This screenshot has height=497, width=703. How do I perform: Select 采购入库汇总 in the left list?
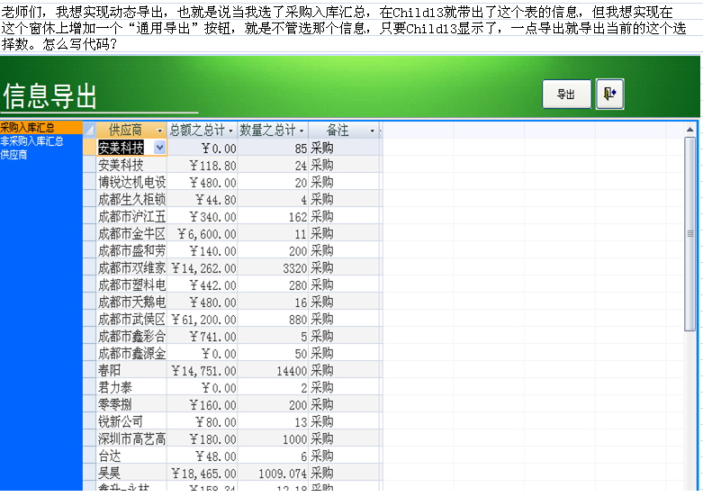(27, 128)
